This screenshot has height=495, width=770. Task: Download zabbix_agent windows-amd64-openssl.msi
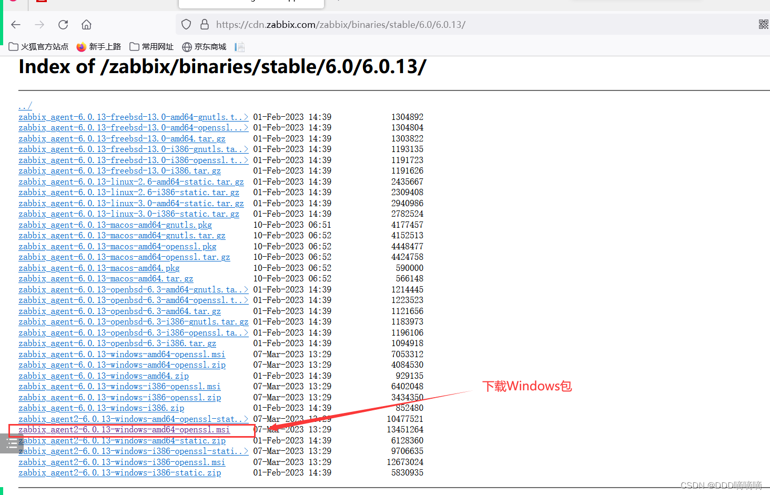click(x=122, y=354)
